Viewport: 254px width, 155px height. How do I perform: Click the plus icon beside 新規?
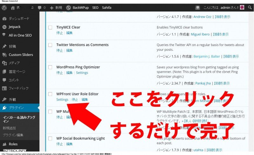51,8
